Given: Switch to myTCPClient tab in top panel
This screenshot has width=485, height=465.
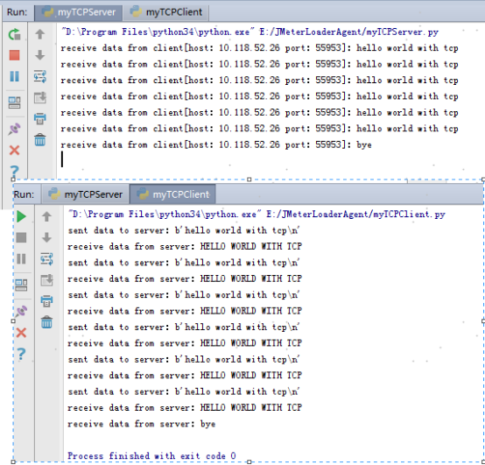Looking at the screenshot, I should (x=166, y=12).
